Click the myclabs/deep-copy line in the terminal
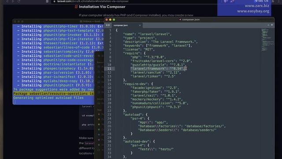This screenshot has height=159, width=282. coord(56,81)
